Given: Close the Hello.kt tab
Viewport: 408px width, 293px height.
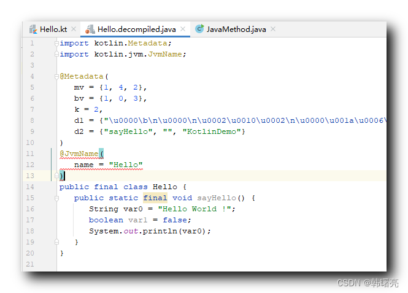Looking at the screenshot, I should [74, 29].
